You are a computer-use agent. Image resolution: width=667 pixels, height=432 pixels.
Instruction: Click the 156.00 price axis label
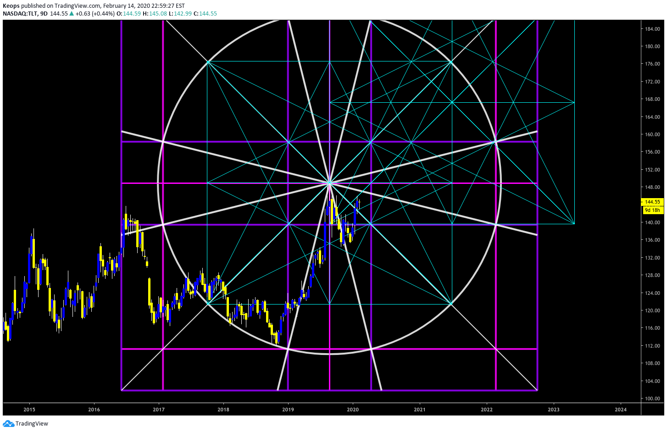pos(652,152)
